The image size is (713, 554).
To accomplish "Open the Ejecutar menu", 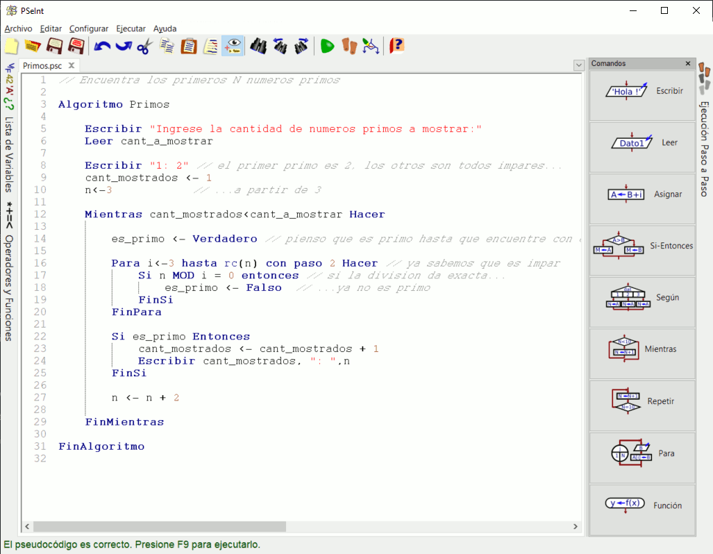I will click(131, 28).
